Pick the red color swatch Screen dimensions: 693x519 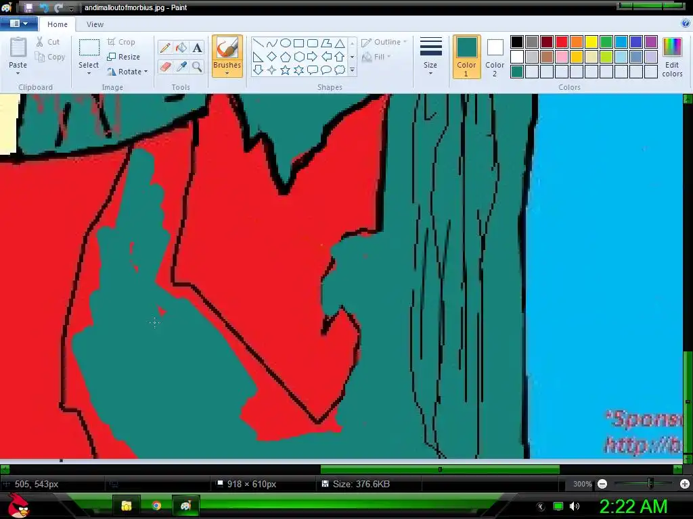[562, 42]
